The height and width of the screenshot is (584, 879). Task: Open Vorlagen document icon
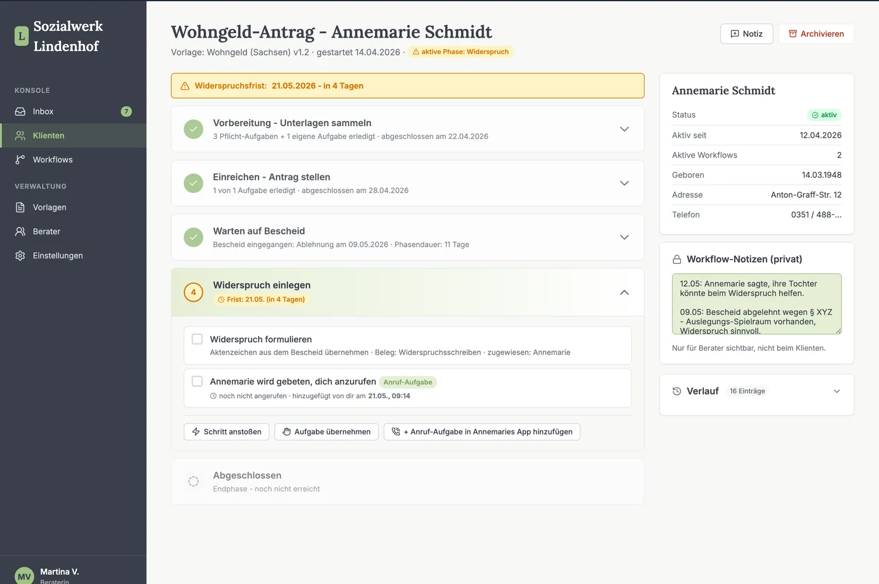click(20, 208)
